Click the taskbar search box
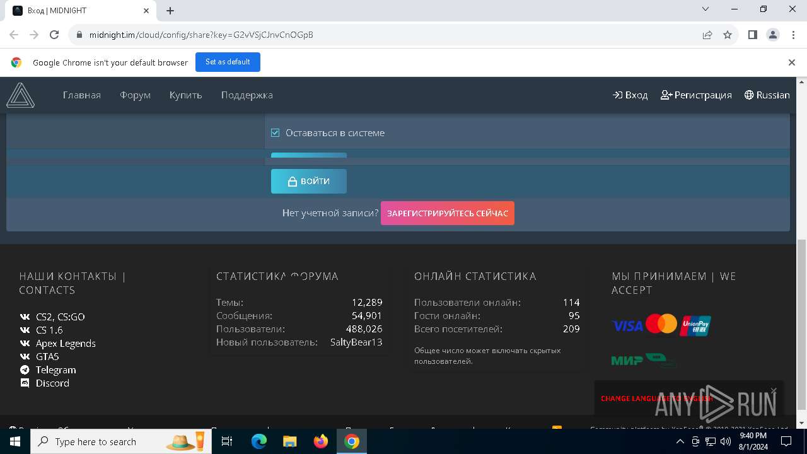 (x=120, y=441)
